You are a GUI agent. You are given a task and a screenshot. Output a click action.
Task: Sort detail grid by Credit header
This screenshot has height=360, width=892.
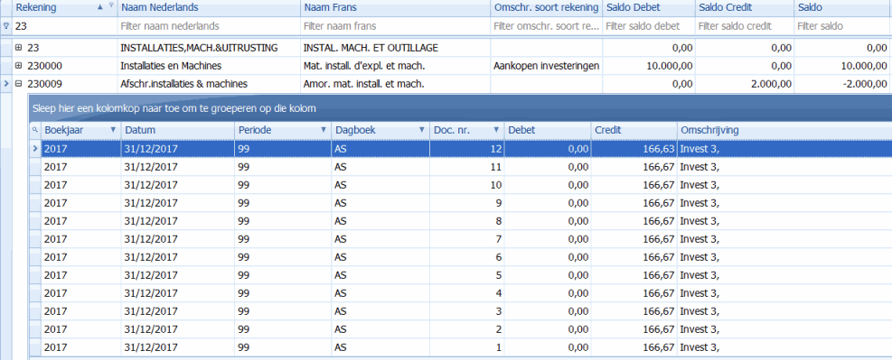[634, 130]
